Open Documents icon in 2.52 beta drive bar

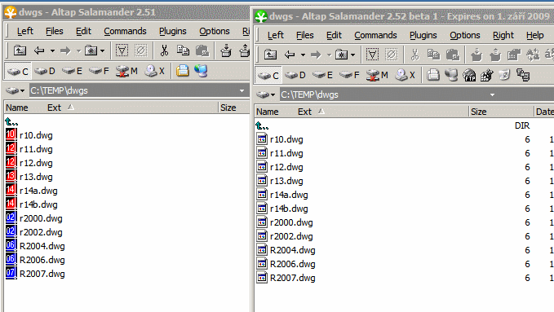pos(433,75)
